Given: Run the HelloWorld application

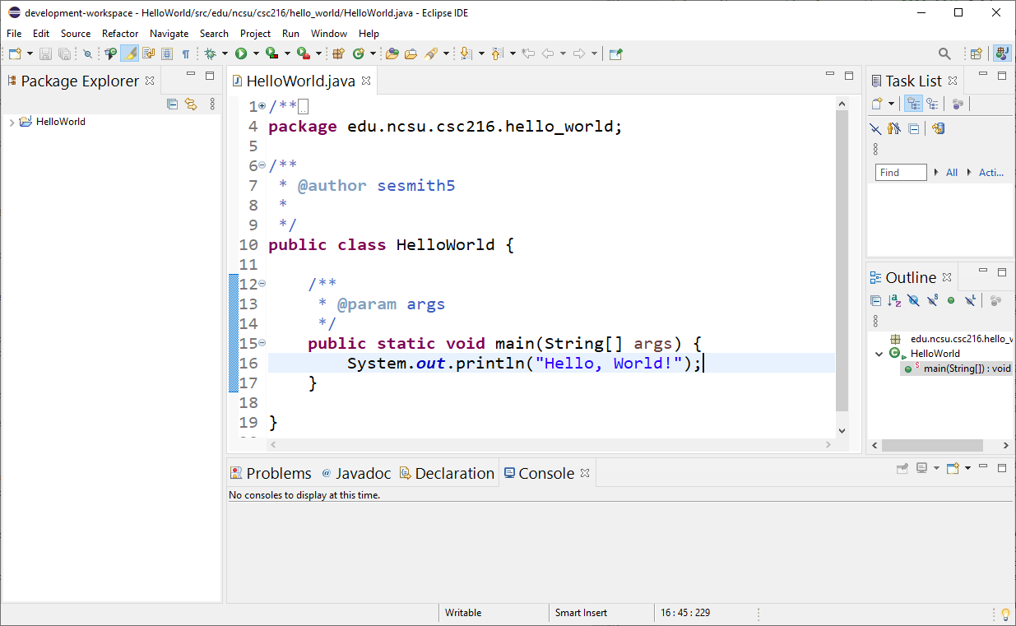Looking at the screenshot, I should coord(241,53).
